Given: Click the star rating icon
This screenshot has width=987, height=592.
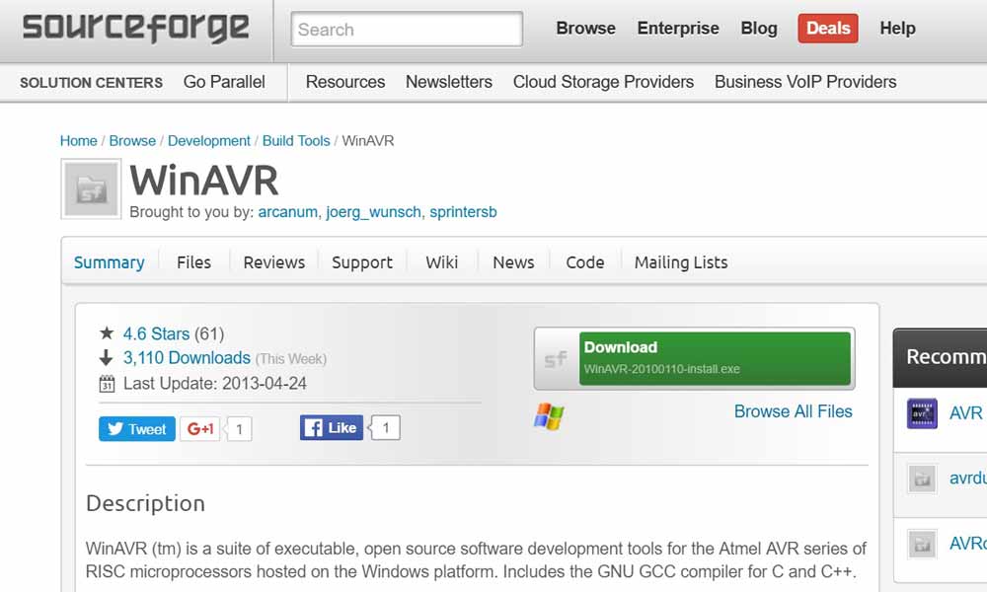Looking at the screenshot, I should click(x=107, y=333).
